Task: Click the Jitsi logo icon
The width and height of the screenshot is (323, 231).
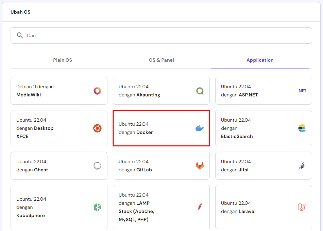Action: pos(302,166)
